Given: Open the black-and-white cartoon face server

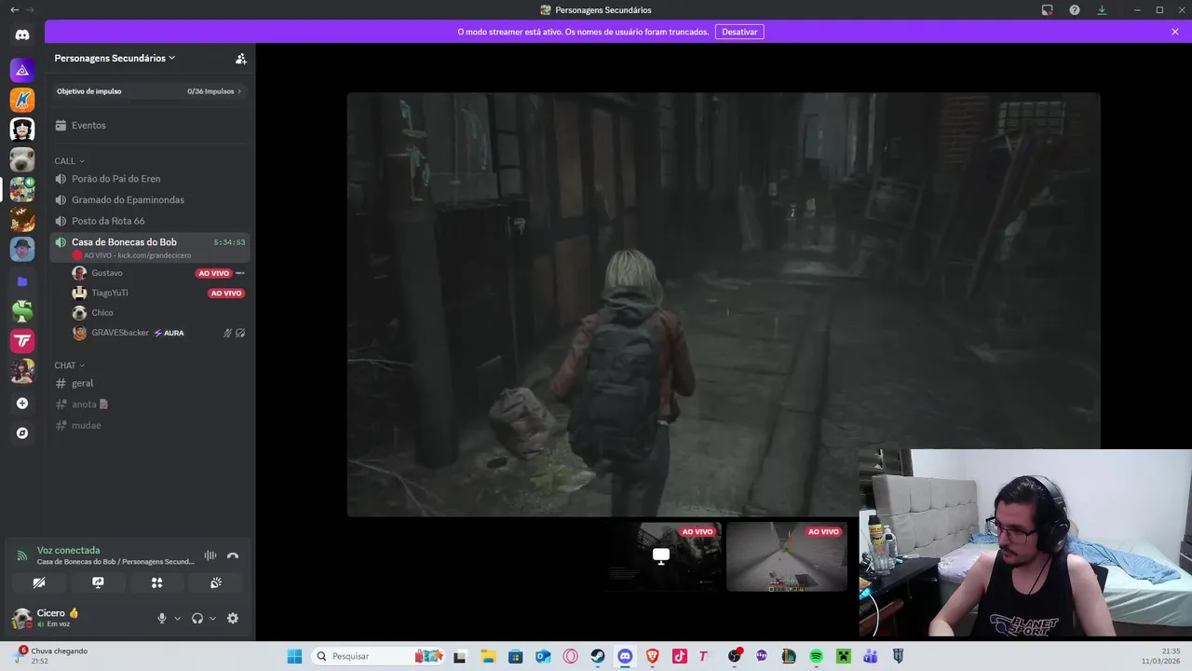Looking at the screenshot, I should tap(22, 130).
